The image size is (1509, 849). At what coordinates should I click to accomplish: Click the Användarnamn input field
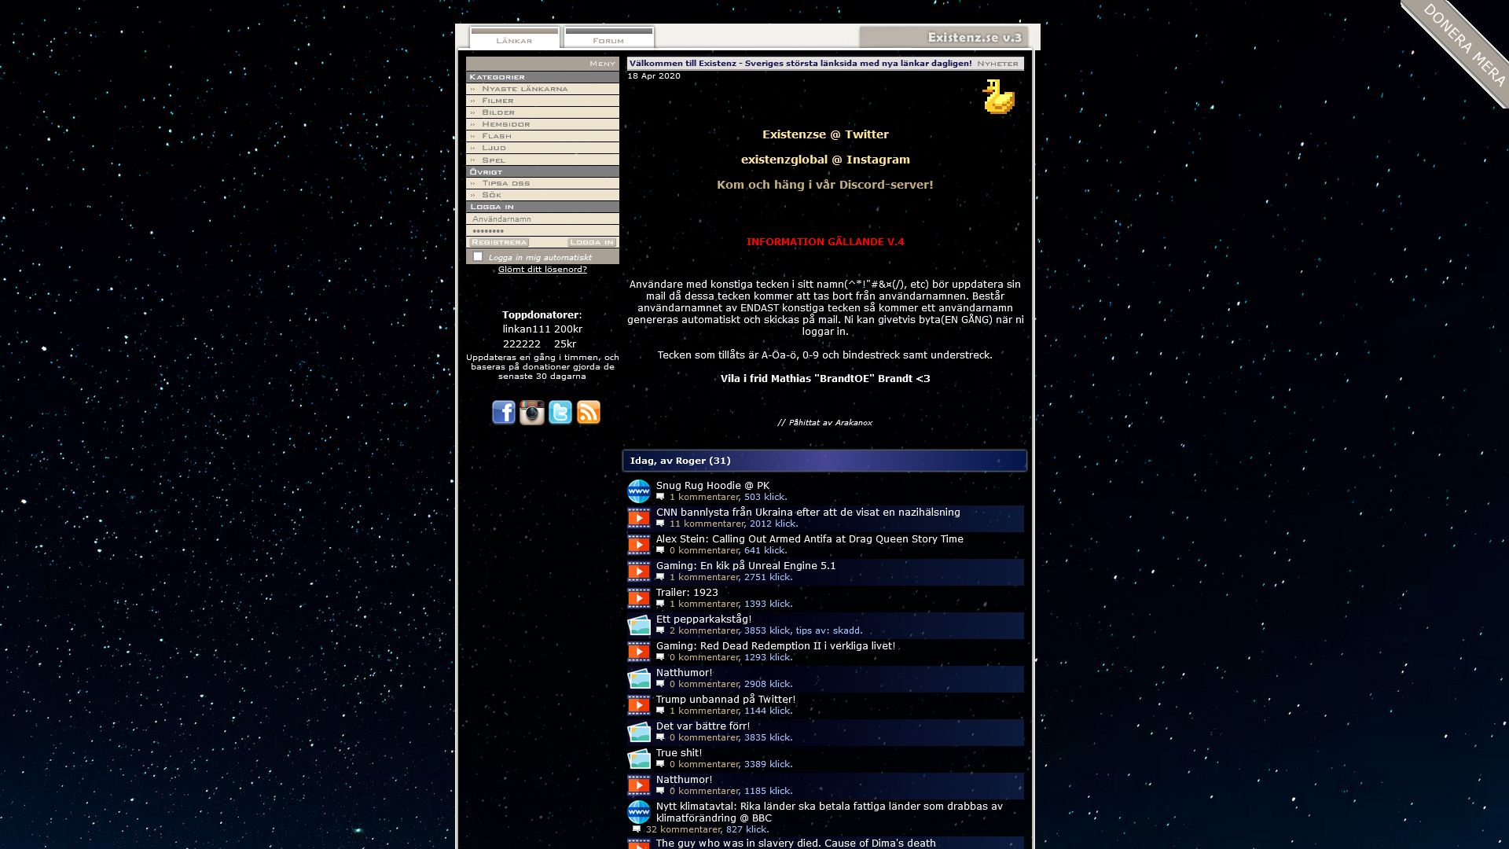542,219
